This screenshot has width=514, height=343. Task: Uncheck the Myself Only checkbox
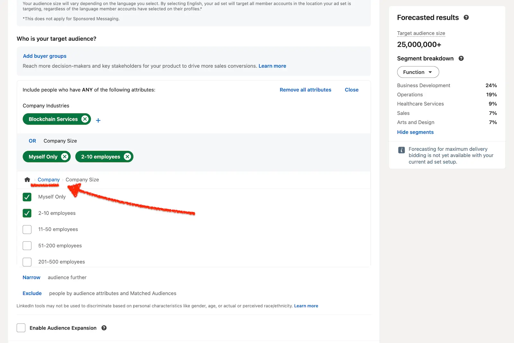pyautogui.click(x=27, y=197)
